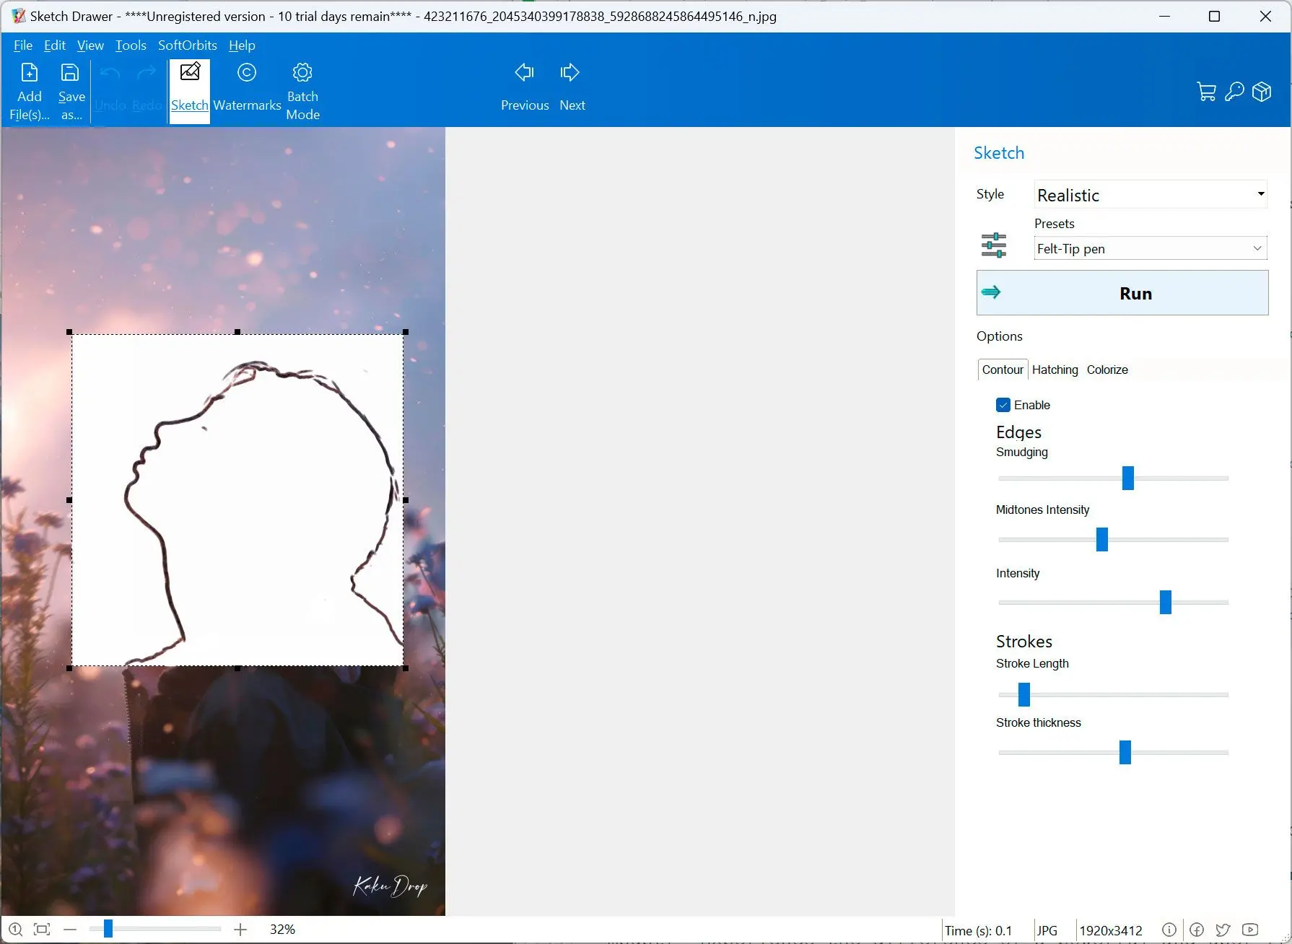This screenshot has width=1292, height=944.
Task: Open the Style Realistic dropdown
Action: (x=1151, y=195)
